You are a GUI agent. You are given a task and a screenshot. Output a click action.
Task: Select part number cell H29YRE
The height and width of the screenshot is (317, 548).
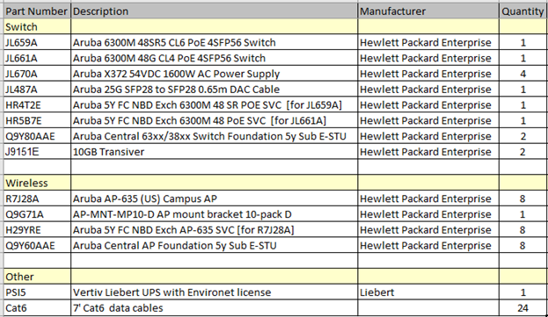tap(37, 229)
